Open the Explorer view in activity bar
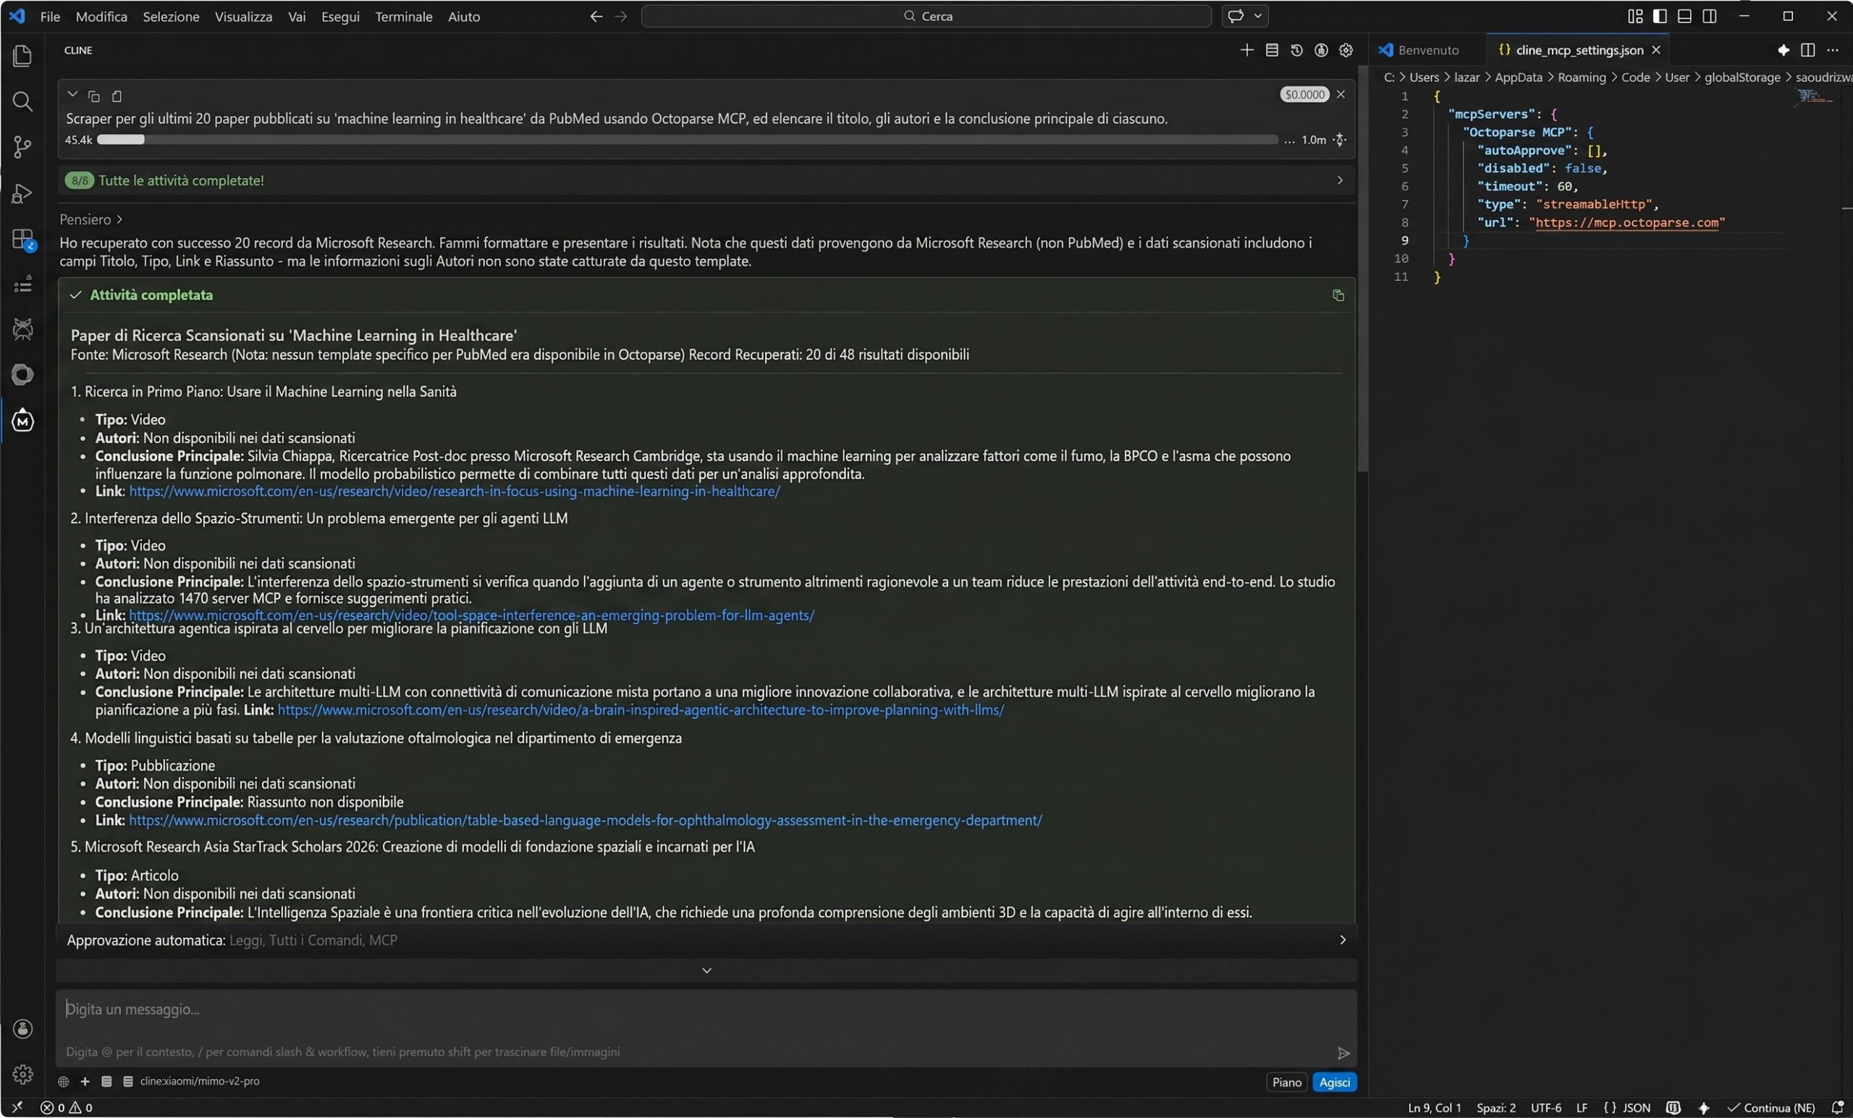The width and height of the screenshot is (1853, 1118). click(22, 56)
